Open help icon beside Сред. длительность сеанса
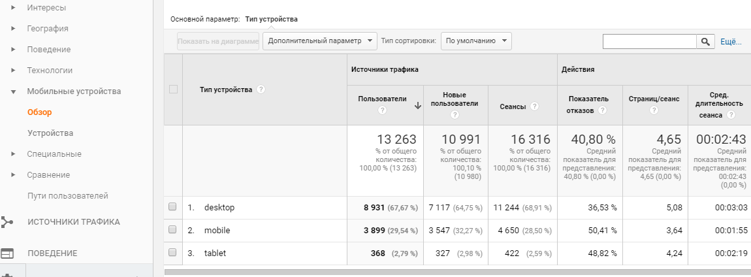 point(731,115)
